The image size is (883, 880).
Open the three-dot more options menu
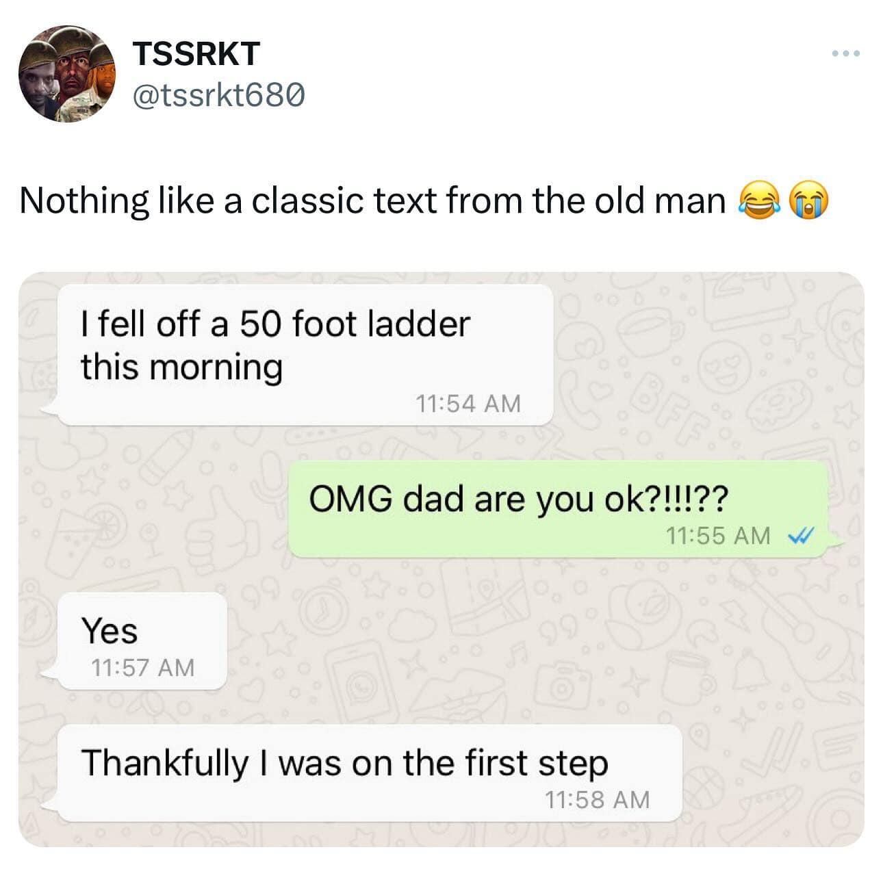point(846,53)
